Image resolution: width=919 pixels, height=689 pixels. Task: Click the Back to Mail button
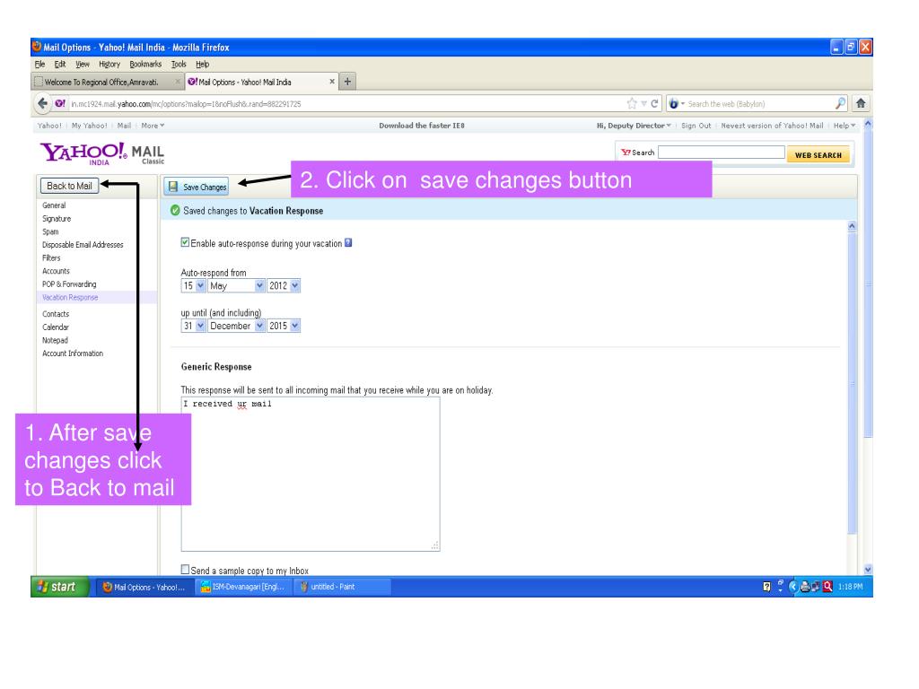pyautogui.click(x=69, y=186)
